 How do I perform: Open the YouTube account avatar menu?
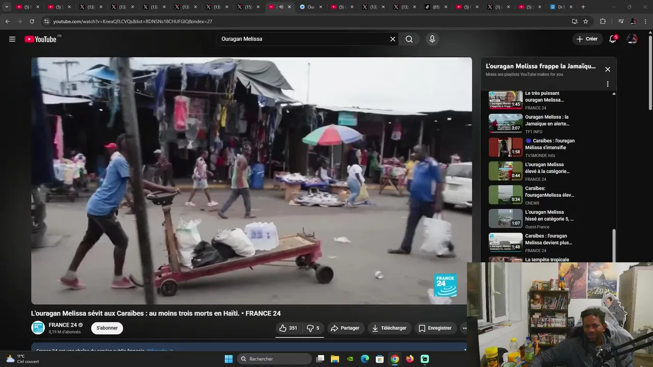point(632,39)
